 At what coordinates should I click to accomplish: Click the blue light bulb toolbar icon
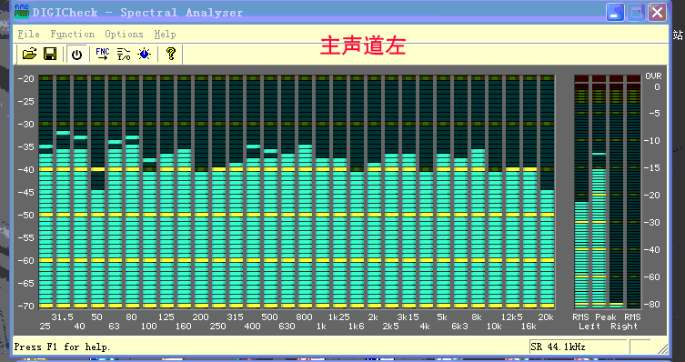144,55
